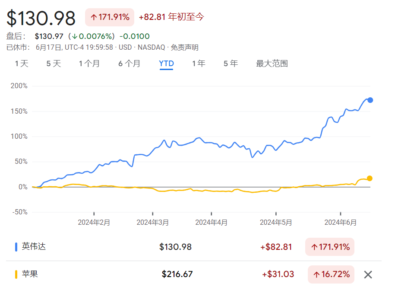Open the 免责声明 link
The width and height of the screenshot is (395, 287).
coord(185,48)
